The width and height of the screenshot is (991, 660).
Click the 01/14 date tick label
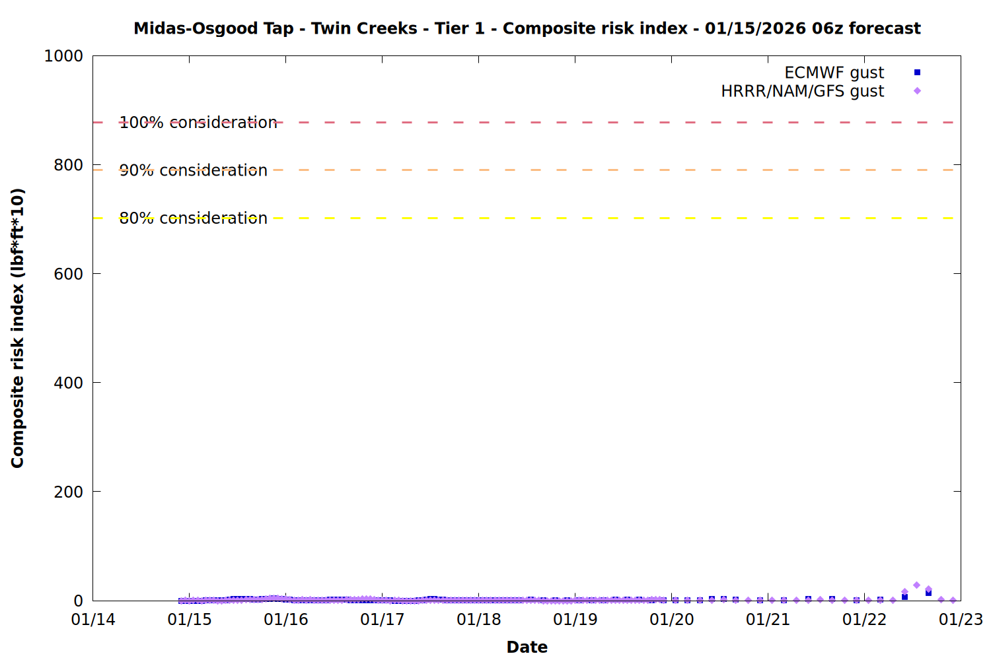(93, 620)
